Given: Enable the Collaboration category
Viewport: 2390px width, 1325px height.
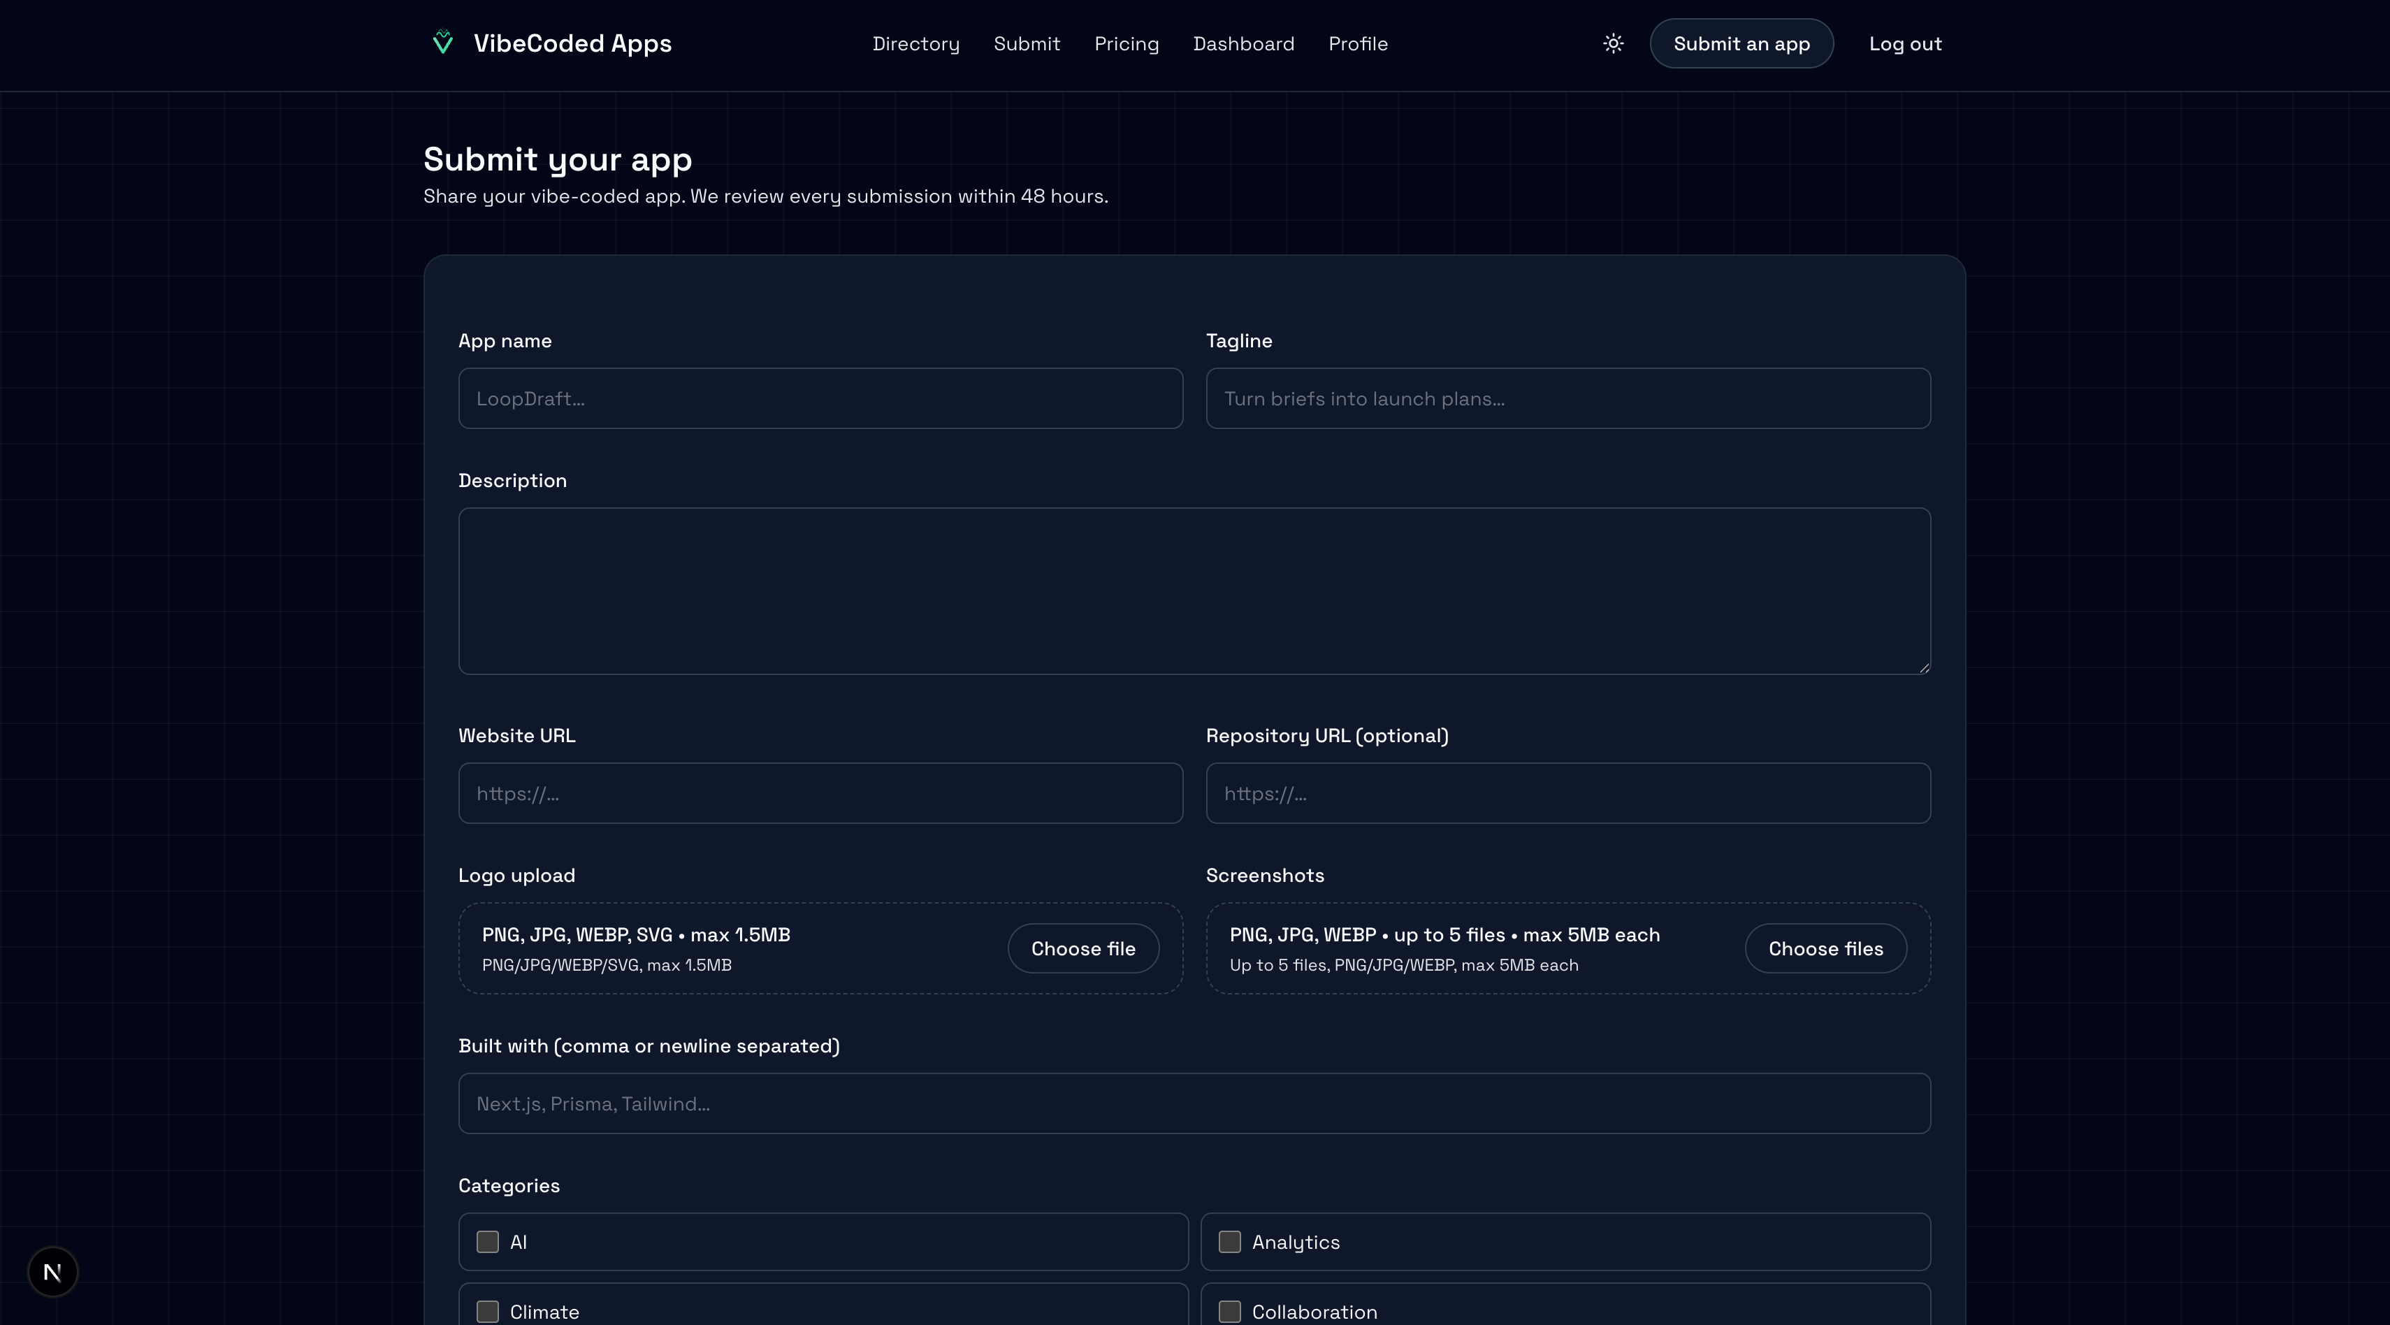Looking at the screenshot, I should 1229,1311.
